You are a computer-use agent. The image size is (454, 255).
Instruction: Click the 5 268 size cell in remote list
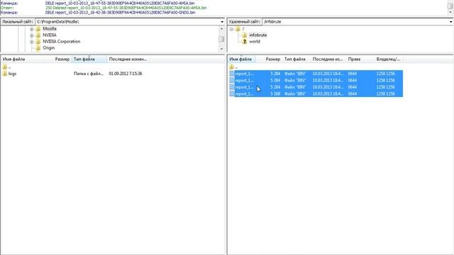click(275, 93)
